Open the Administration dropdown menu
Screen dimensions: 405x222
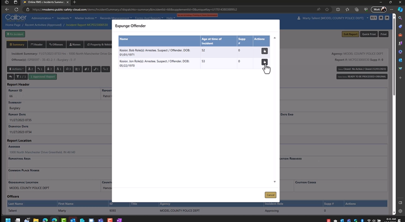point(42,18)
